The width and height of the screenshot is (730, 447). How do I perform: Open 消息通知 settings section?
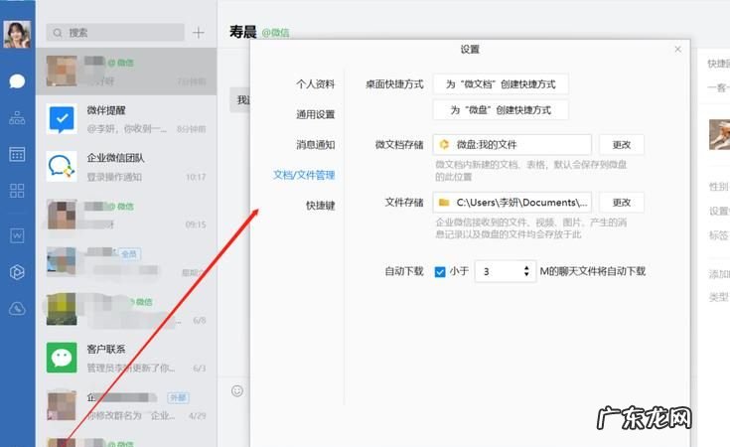coord(315,145)
